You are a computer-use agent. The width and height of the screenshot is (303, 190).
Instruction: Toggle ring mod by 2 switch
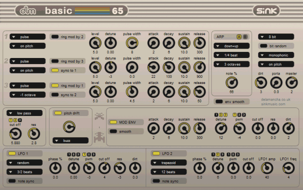point(67,36)
